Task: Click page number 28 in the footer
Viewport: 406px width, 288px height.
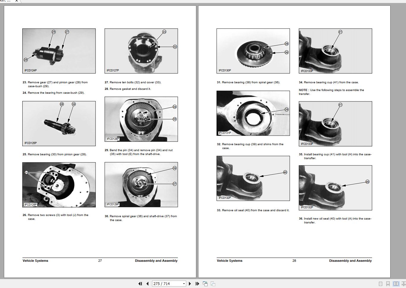Action: (x=294, y=261)
